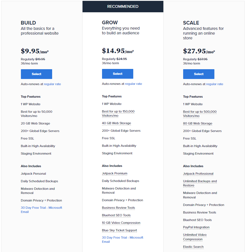The height and width of the screenshot is (252, 247).
Task: Select the Scale plan
Action: [x=198, y=74]
